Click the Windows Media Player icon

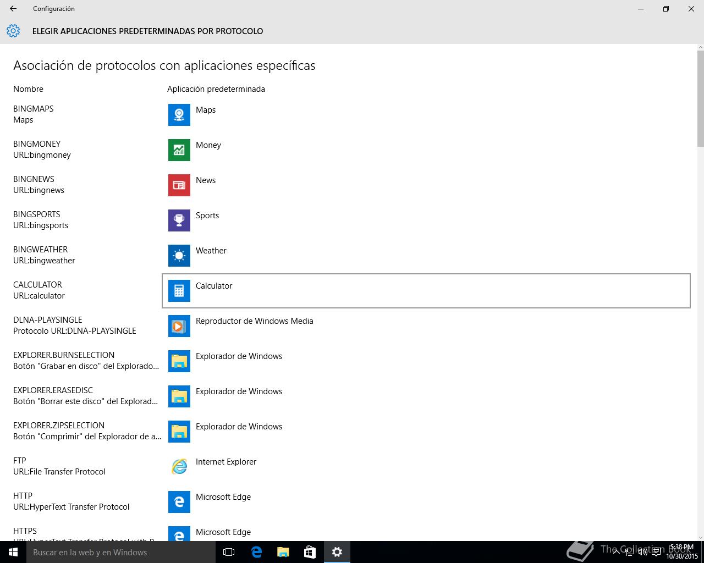point(179,326)
